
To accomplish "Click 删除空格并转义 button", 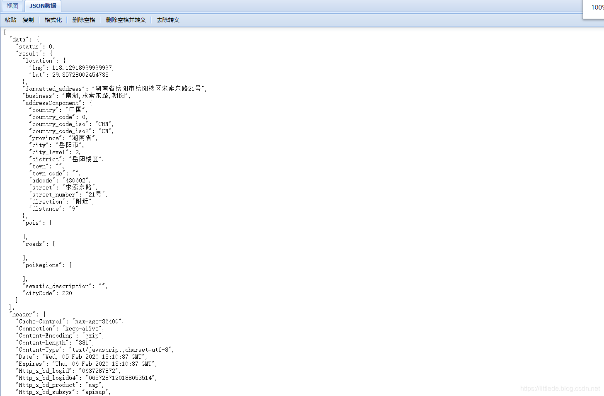I will click(x=126, y=20).
